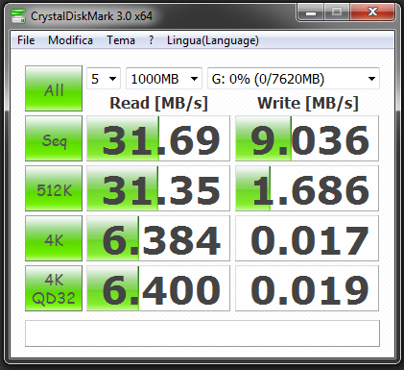Open the test count dropdown showing 5

104,79
